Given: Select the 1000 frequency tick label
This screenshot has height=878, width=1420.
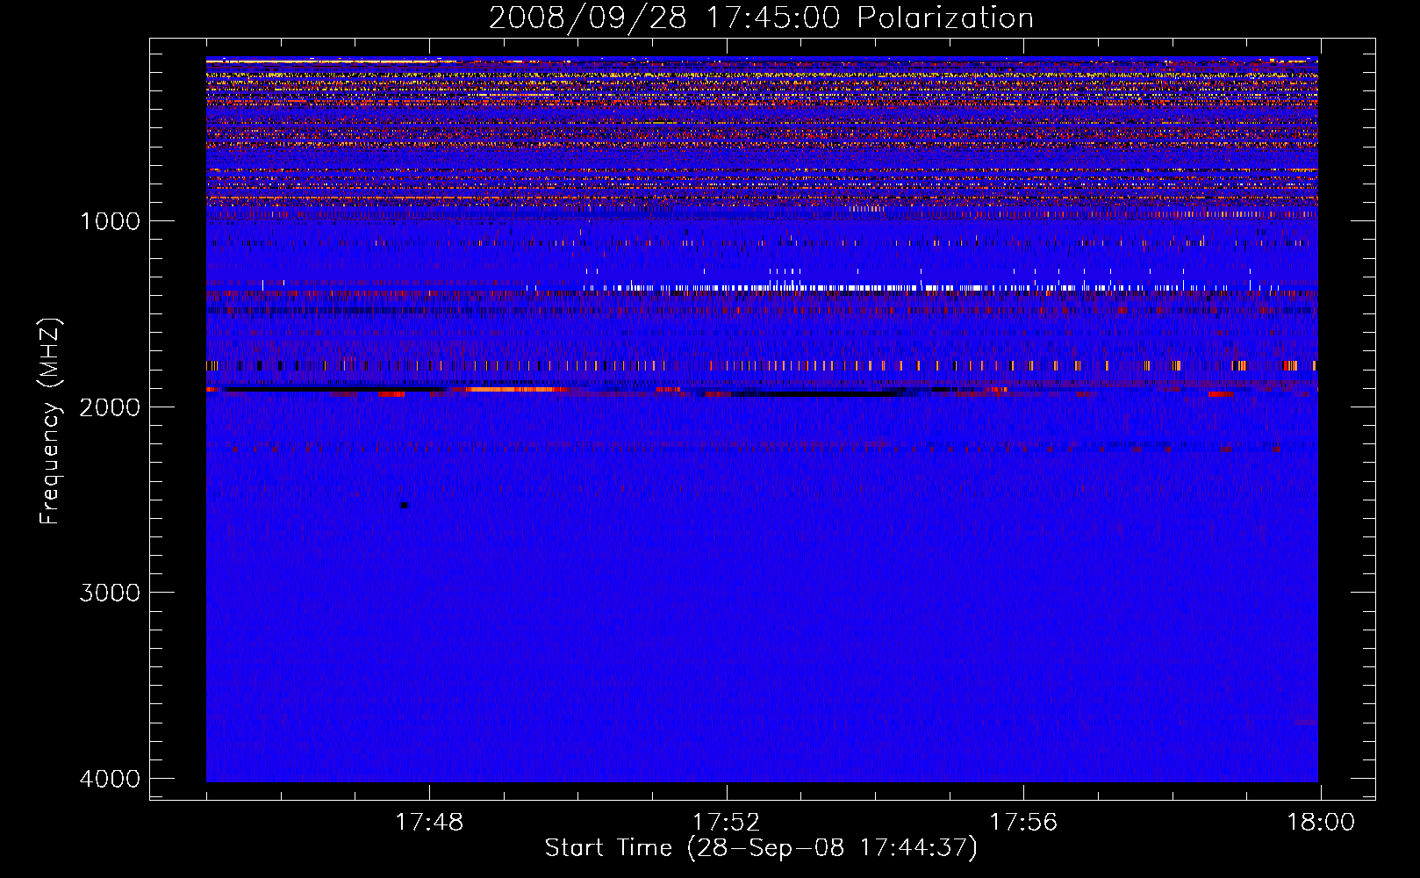Looking at the screenshot, I should (111, 220).
